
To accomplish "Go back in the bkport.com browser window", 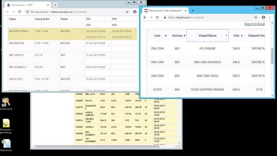I will click(x=145, y=17).
